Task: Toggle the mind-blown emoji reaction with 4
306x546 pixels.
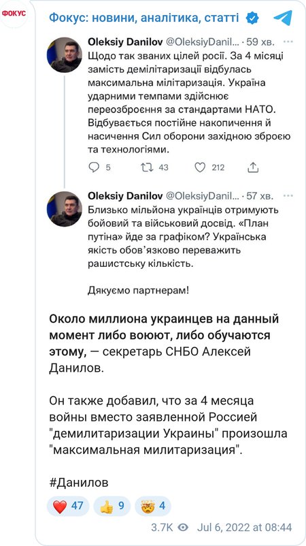Action: coord(153,506)
